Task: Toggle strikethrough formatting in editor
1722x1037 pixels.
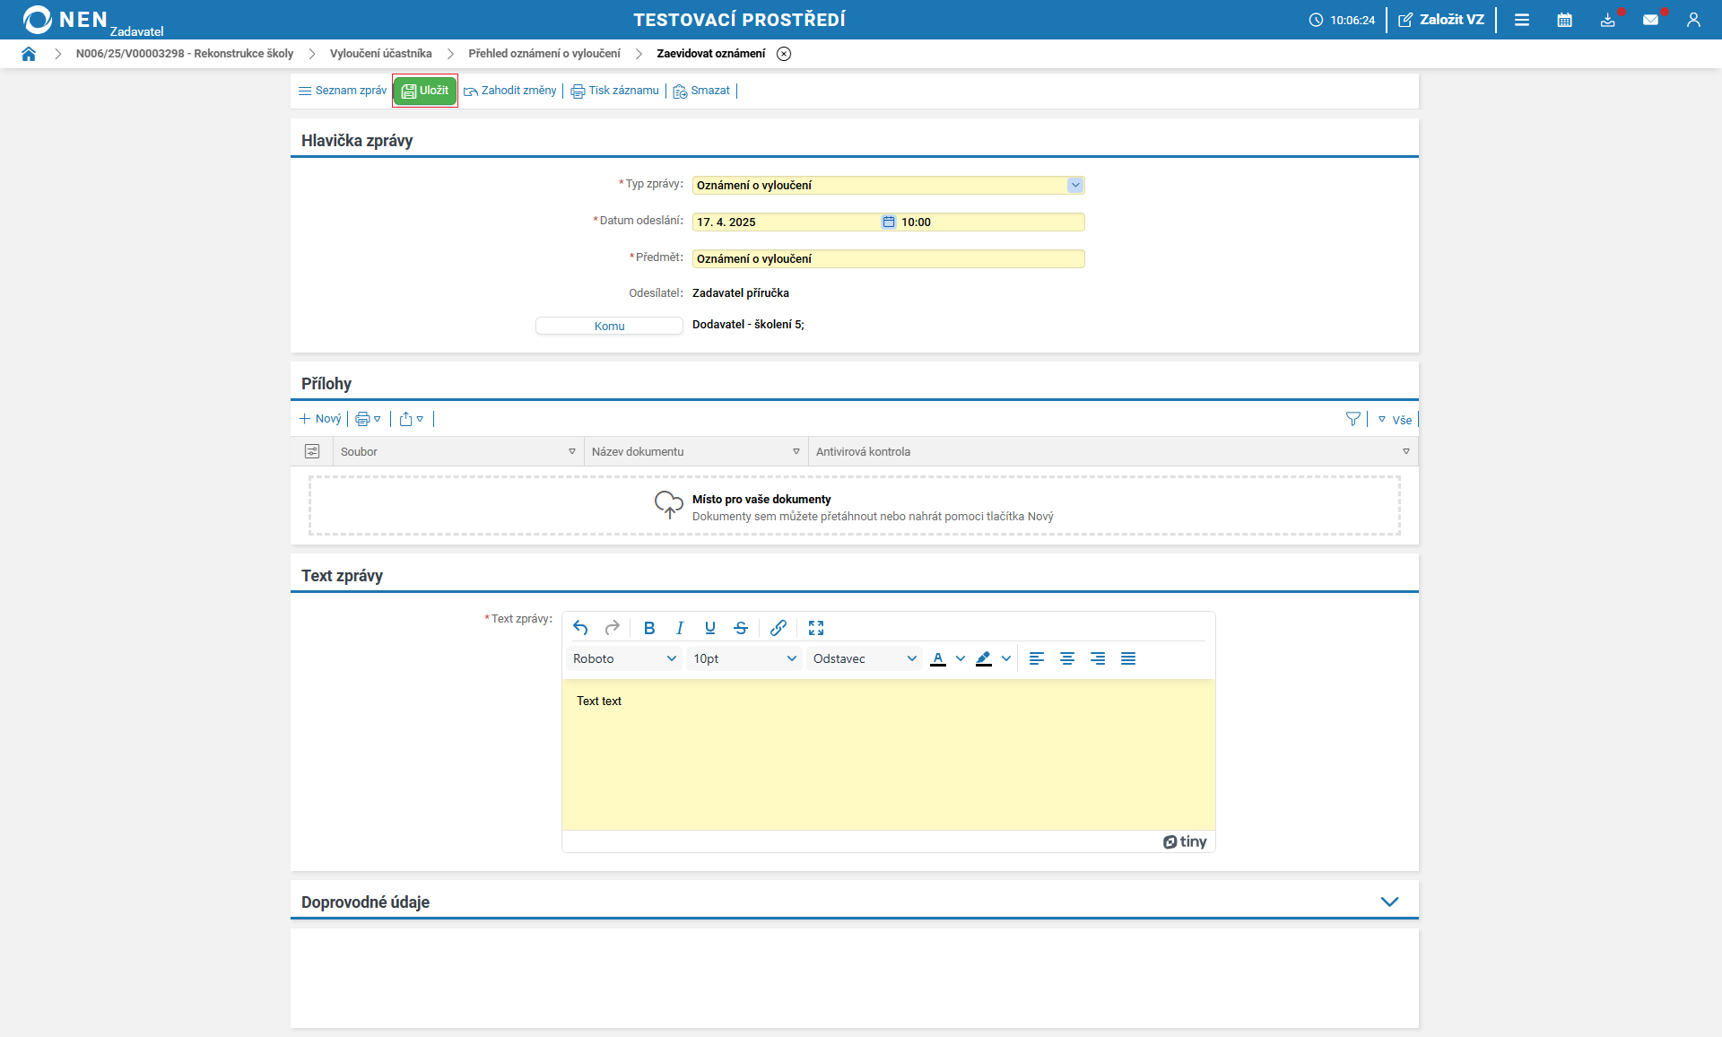Action: pyautogui.click(x=741, y=628)
